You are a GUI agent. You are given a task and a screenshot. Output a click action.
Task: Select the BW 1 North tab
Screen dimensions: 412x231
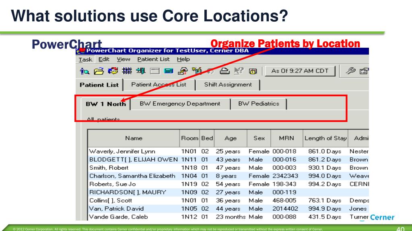click(106, 104)
